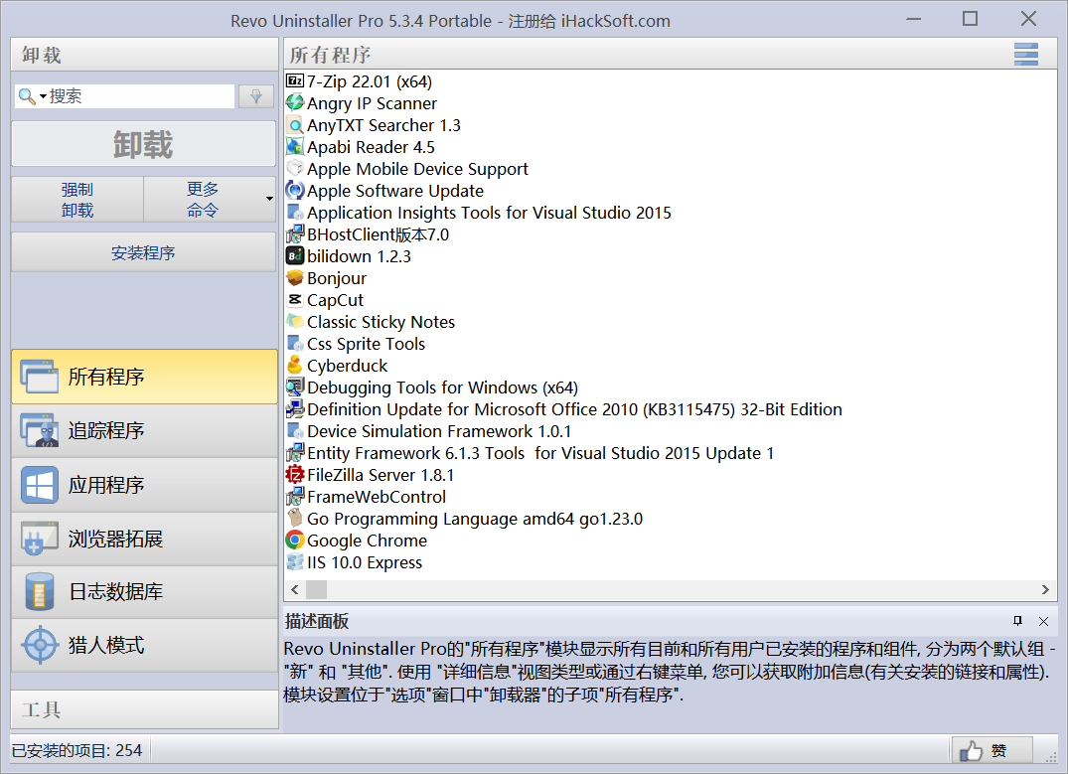Switch to 追踪程序 module
The image size is (1068, 774).
tap(144, 430)
